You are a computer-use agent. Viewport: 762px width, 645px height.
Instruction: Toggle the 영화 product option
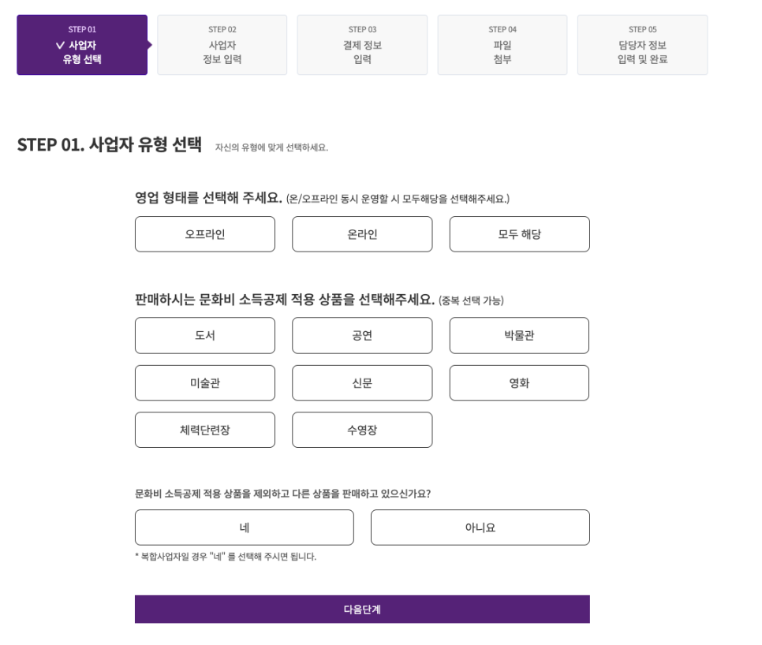(519, 383)
